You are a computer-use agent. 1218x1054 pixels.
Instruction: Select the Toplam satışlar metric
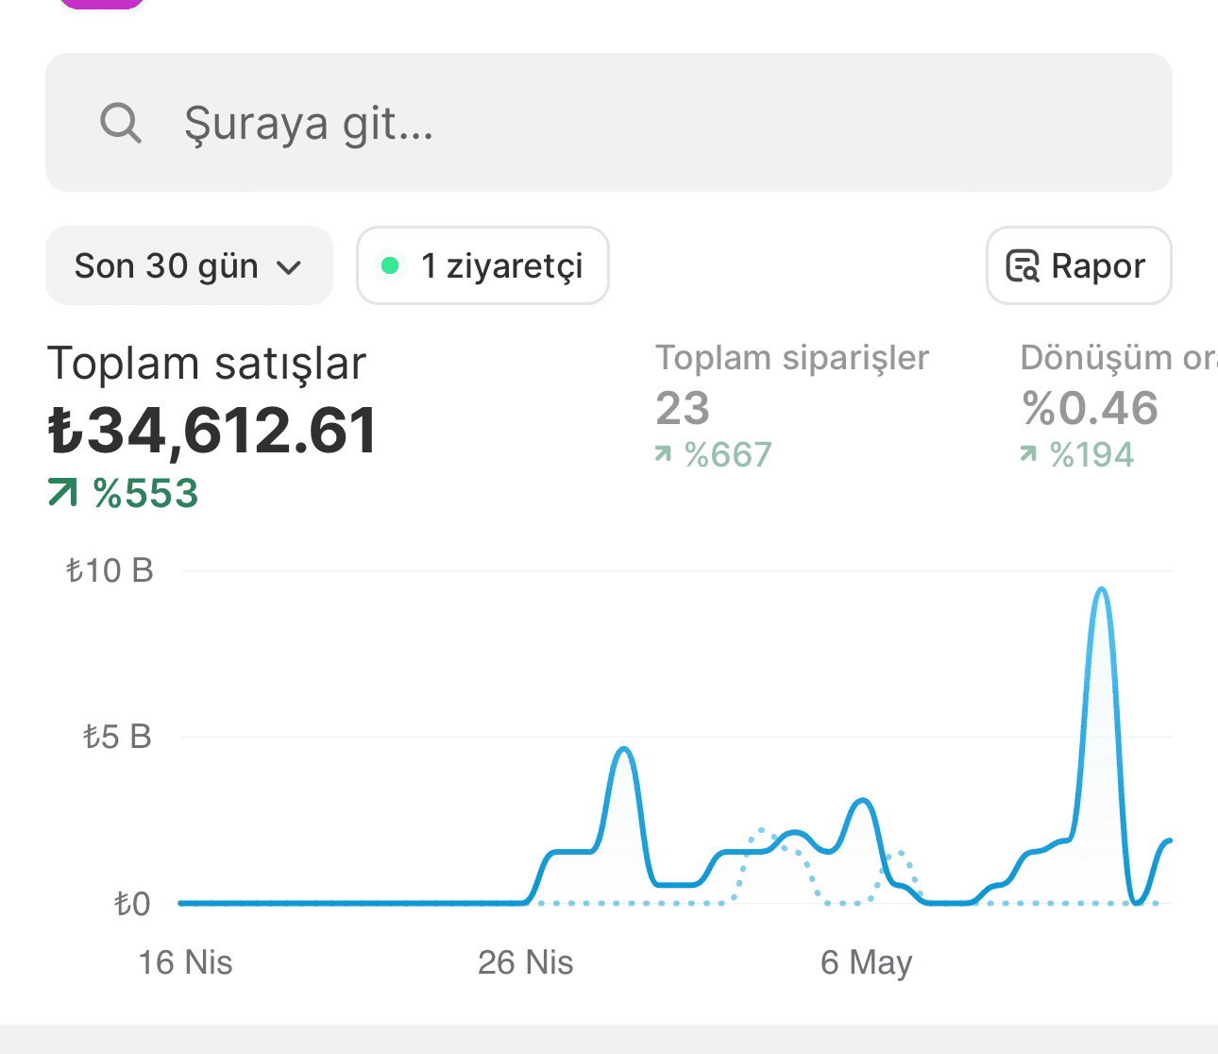click(x=207, y=364)
